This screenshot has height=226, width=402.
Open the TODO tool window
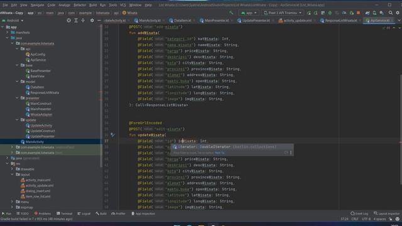pos(23,213)
